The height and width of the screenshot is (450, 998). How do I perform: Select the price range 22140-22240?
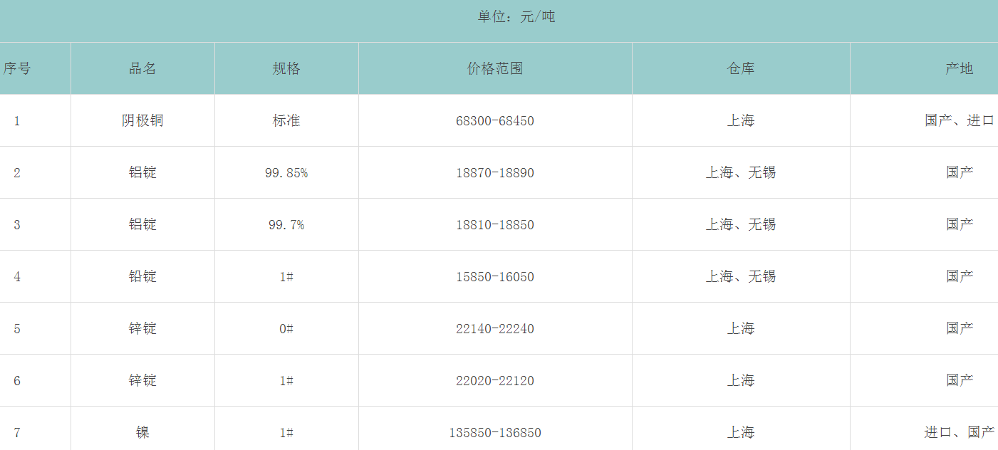pyautogui.click(x=495, y=329)
